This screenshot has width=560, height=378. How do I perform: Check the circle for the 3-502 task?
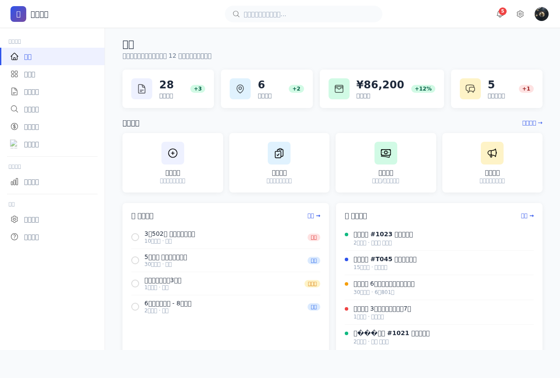click(135, 237)
